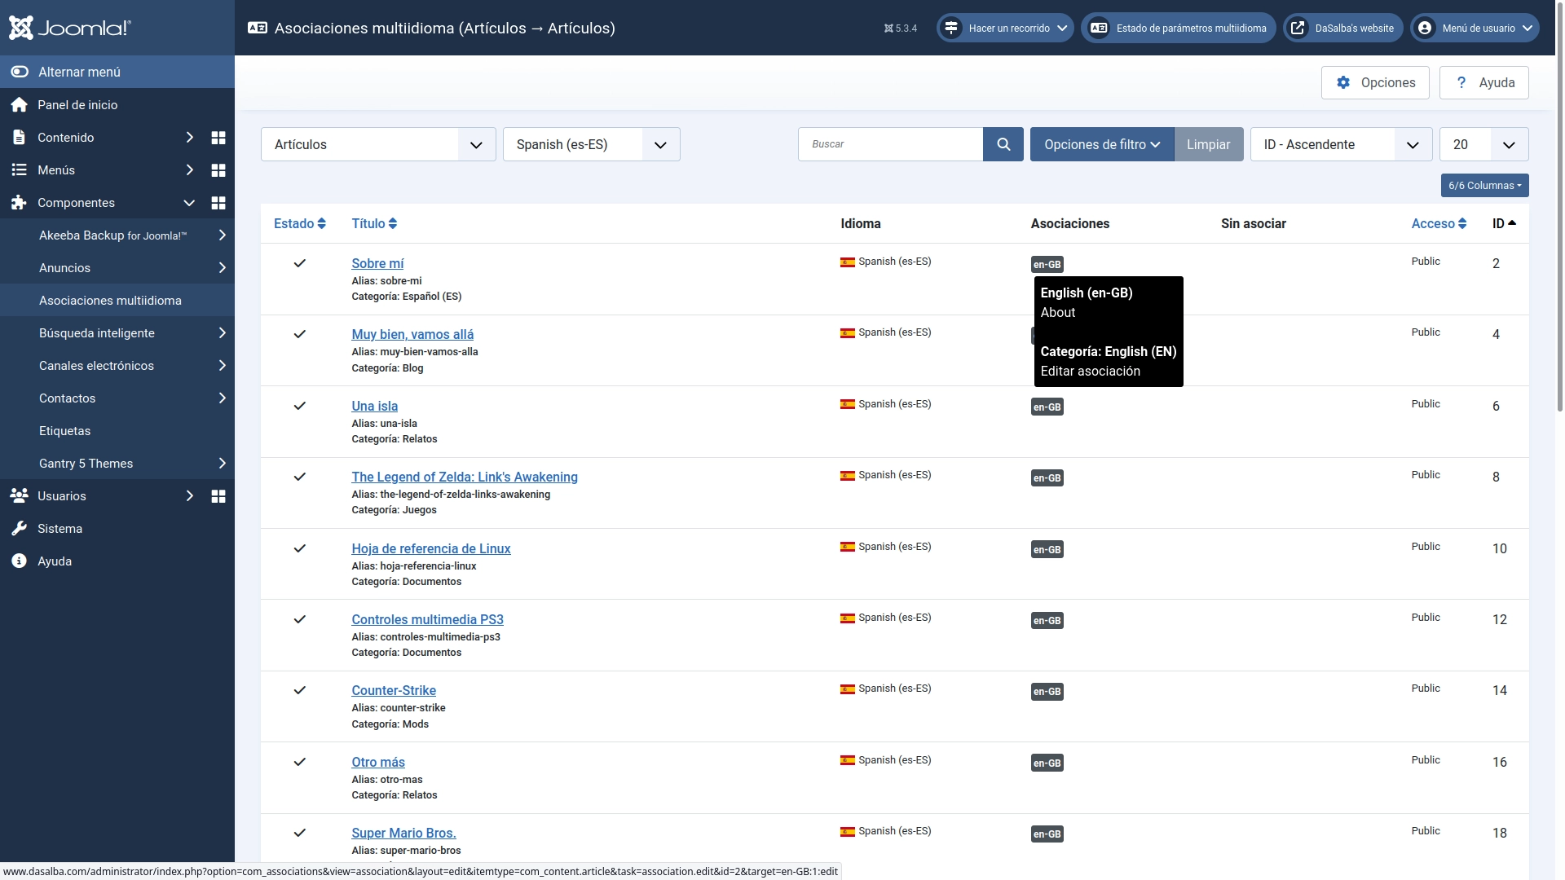The height and width of the screenshot is (880, 1565).
Task: Expand the 6/6 Columnas selector
Action: click(1484, 186)
